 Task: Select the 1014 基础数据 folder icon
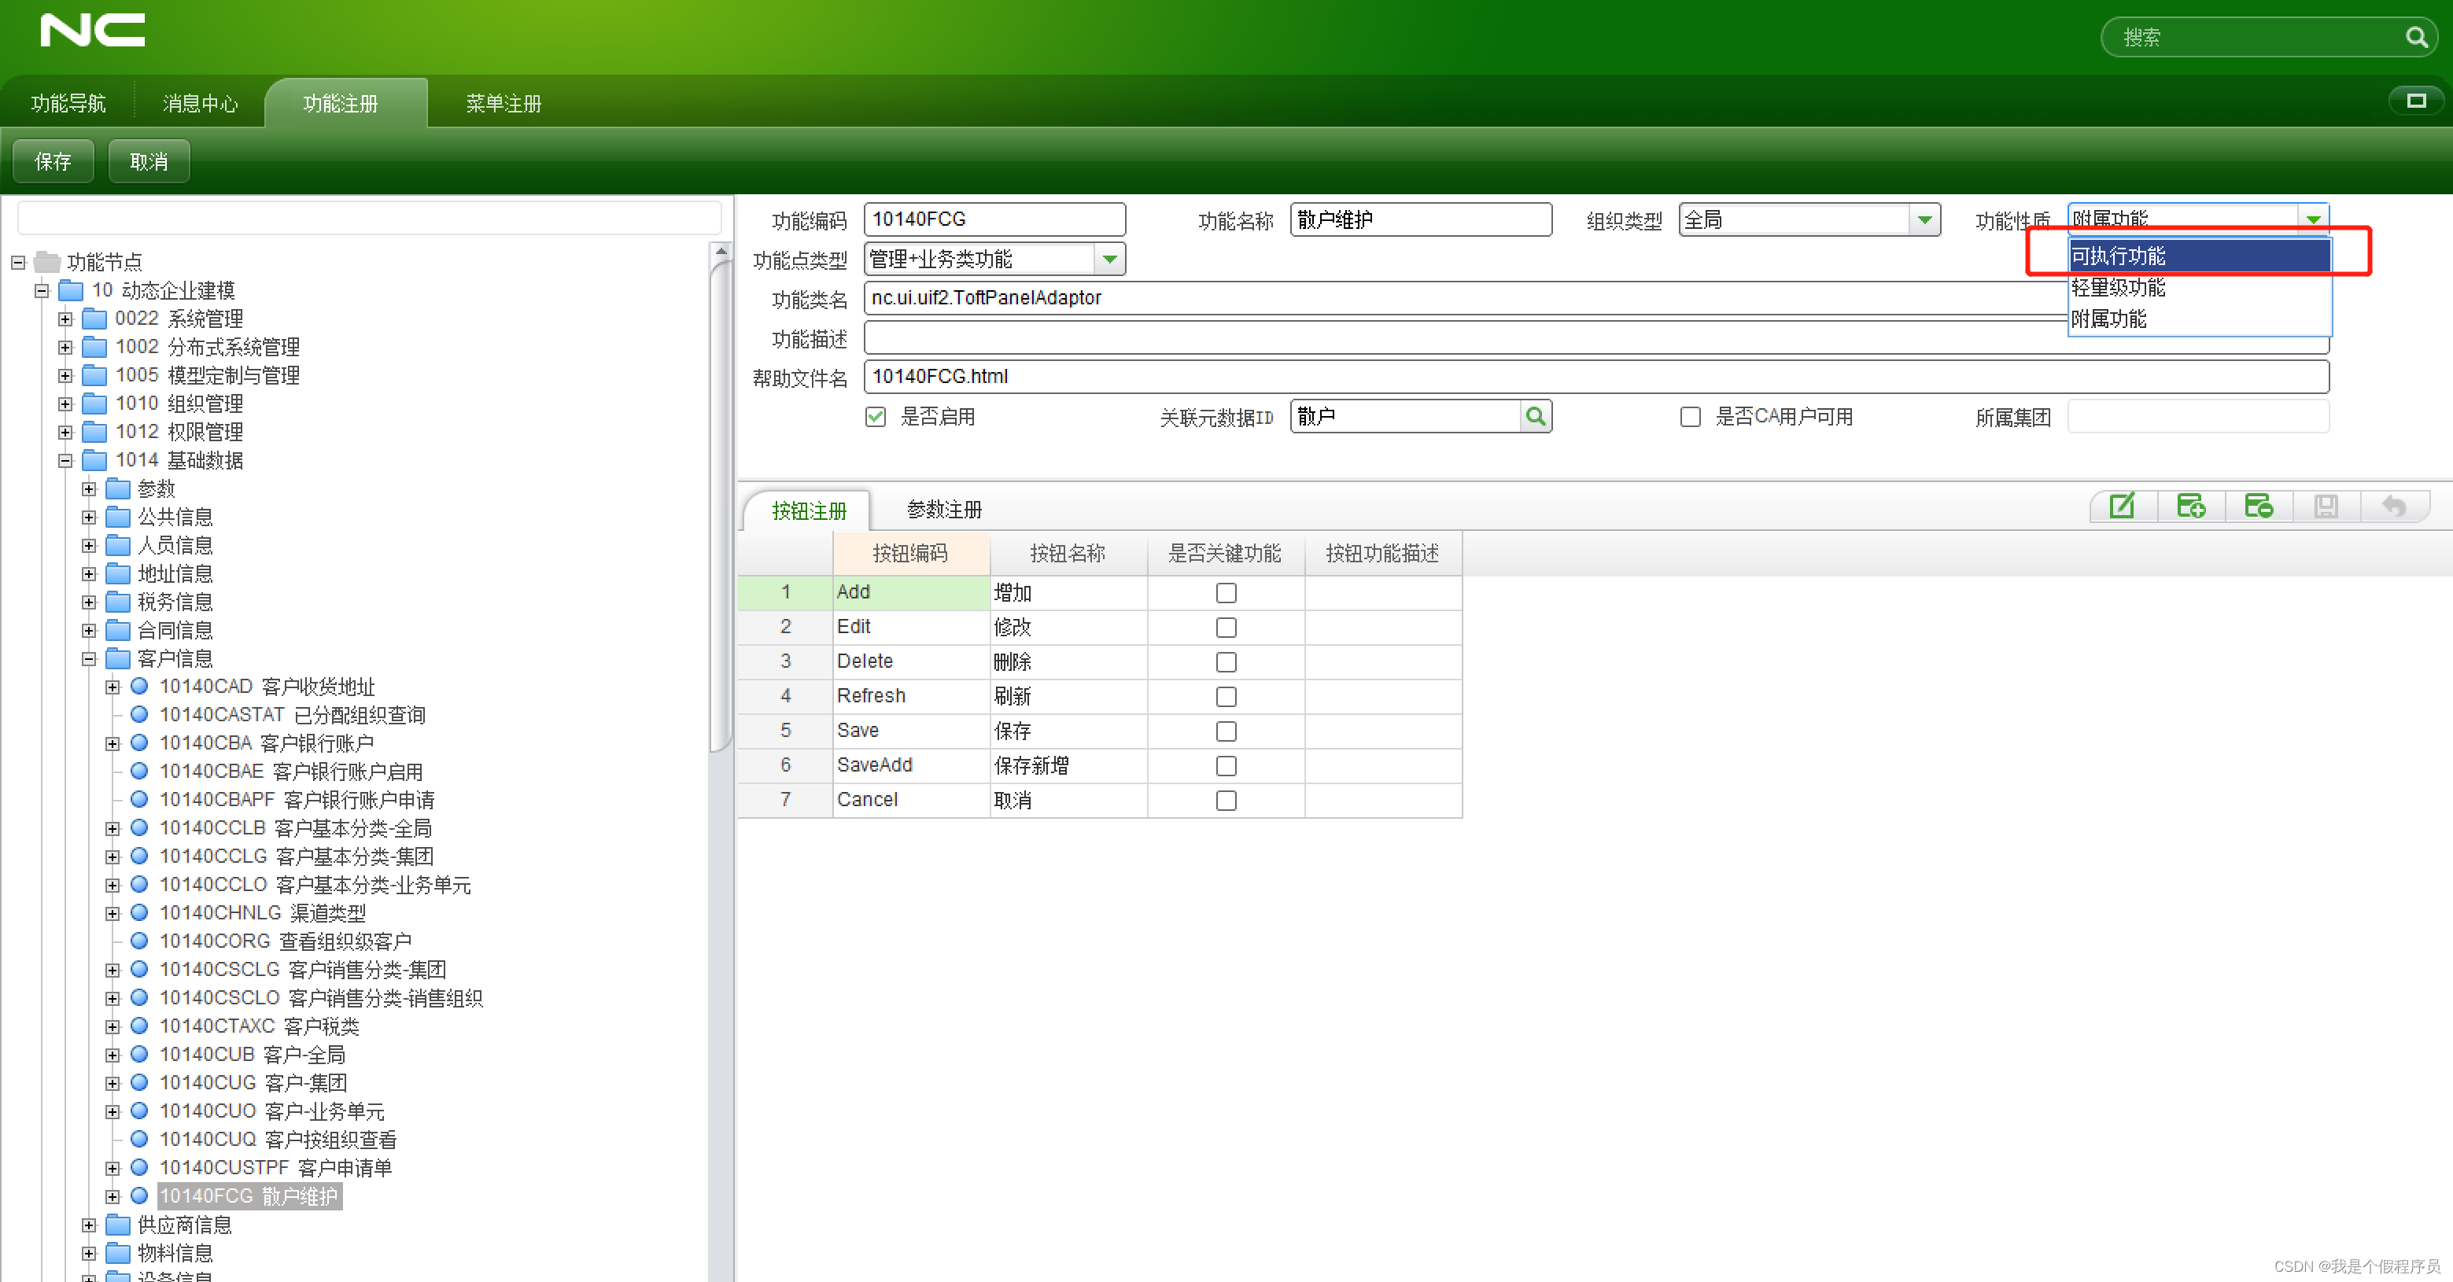94,461
